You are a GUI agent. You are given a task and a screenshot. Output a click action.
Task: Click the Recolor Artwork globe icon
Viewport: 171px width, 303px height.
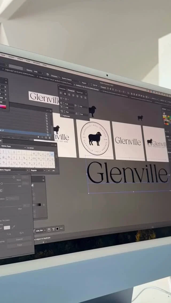[x=48, y=74]
